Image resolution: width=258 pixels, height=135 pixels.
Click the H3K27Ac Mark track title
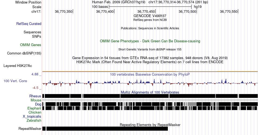150,62
